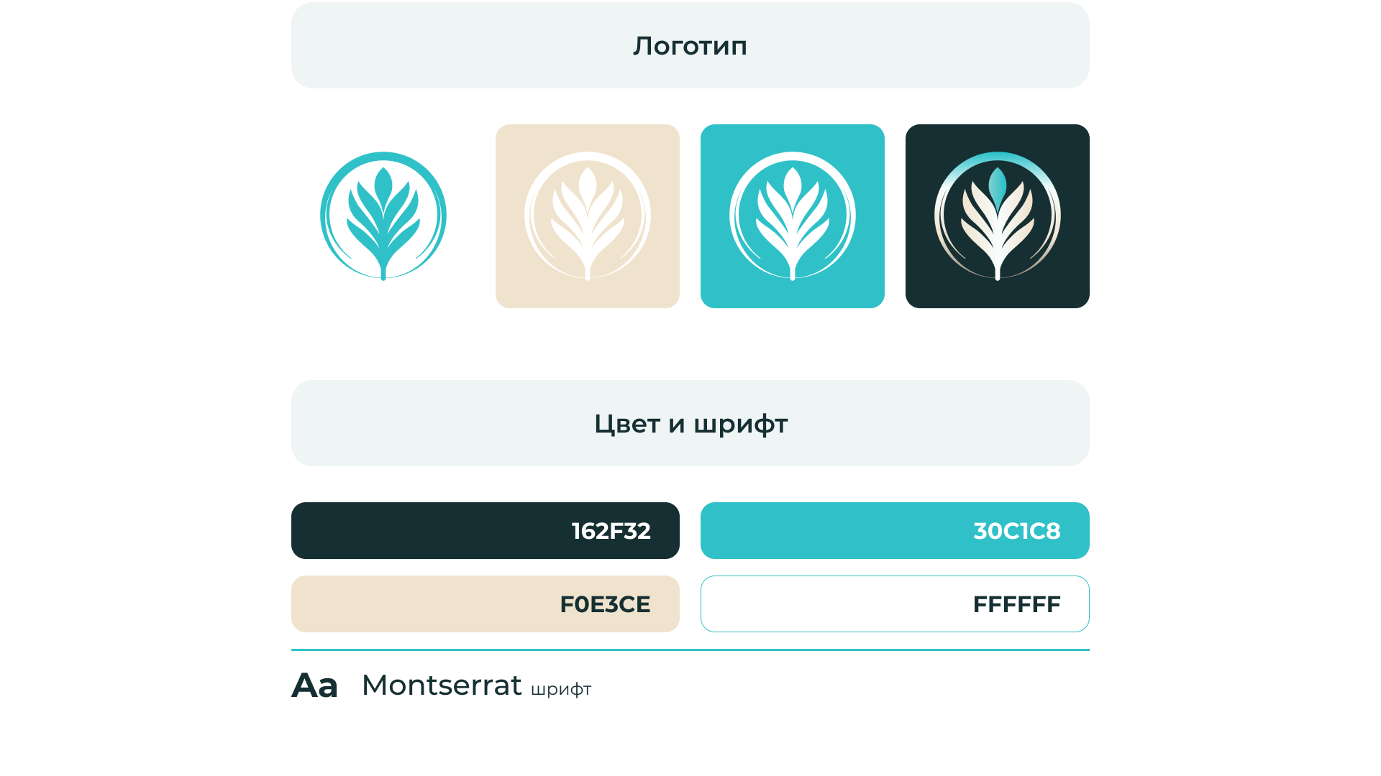This screenshot has width=1381, height=776.
Task: Click the 'Aa' font sample glyphs
Action: (314, 685)
